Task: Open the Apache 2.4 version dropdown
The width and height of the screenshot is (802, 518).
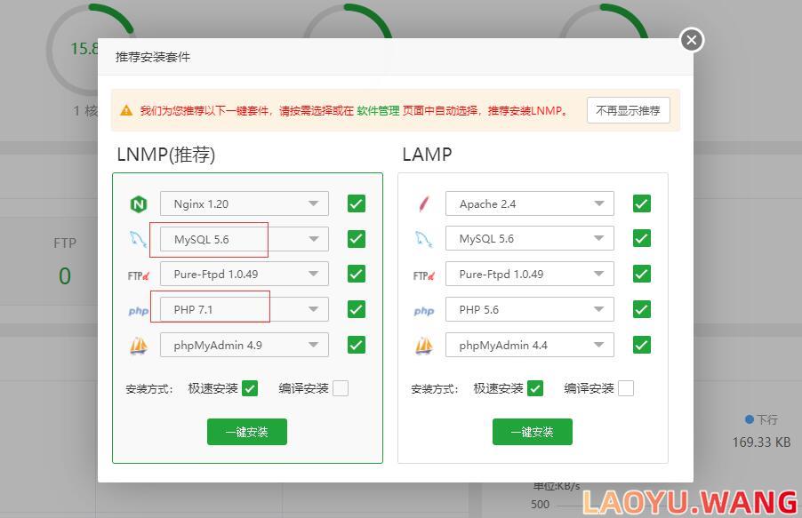Action: tap(530, 203)
